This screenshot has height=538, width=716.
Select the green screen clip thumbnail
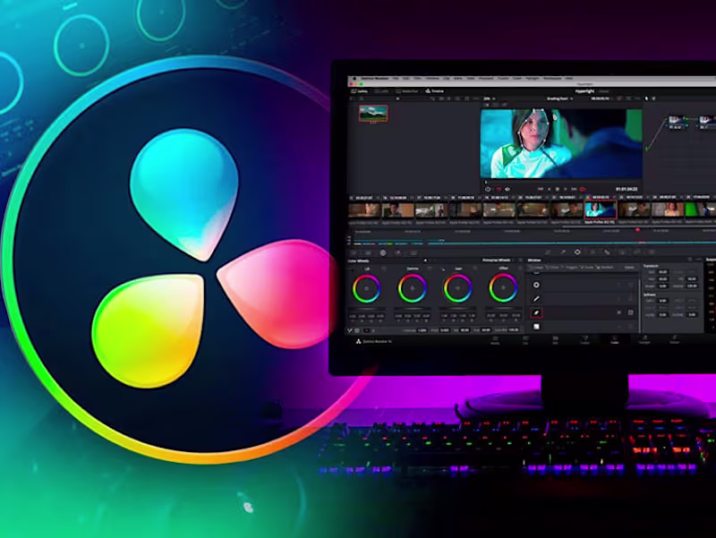(x=699, y=209)
